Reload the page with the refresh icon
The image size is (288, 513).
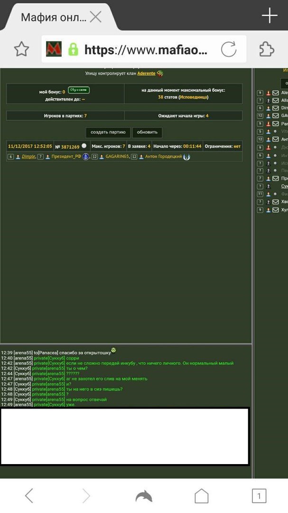point(229,49)
